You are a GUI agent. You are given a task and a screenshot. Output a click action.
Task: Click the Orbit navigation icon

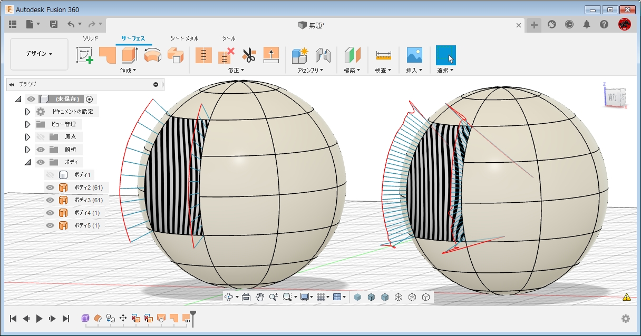pos(229,297)
